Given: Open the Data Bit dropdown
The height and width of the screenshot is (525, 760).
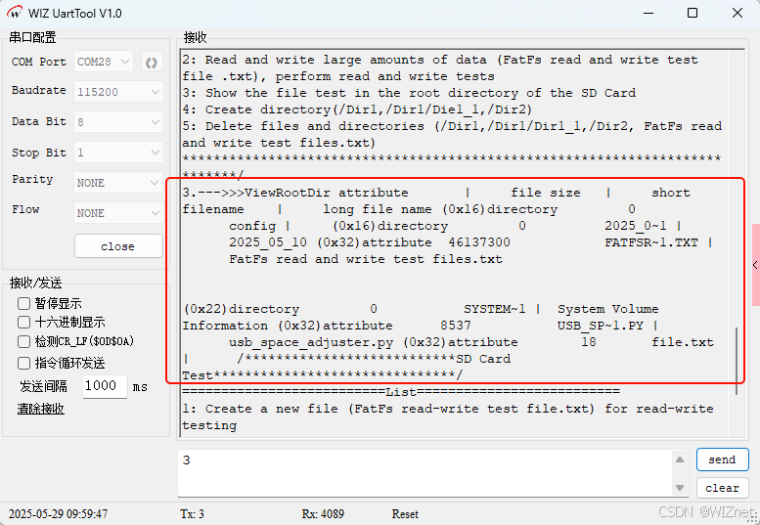Looking at the screenshot, I should (x=118, y=122).
